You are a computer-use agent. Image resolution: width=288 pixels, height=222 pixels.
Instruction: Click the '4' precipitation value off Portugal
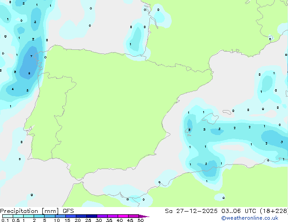coord(13,89)
